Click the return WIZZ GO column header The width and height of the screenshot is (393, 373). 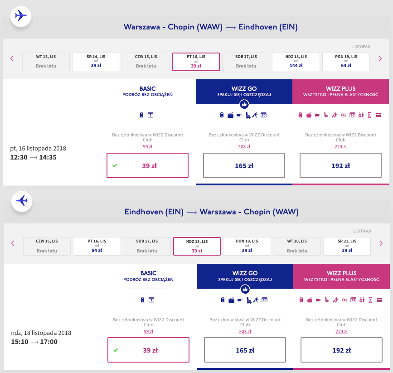coord(245,276)
